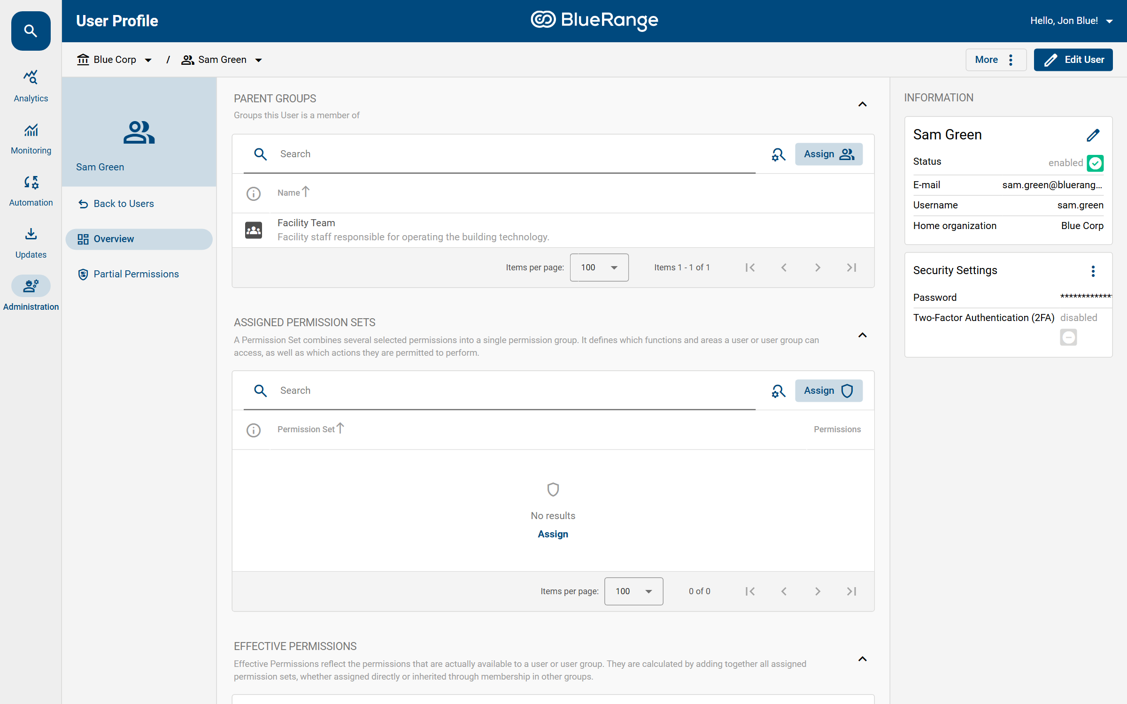1127x704 pixels.
Task: Toggle the enabled Status checkbox
Action: (1095, 163)
